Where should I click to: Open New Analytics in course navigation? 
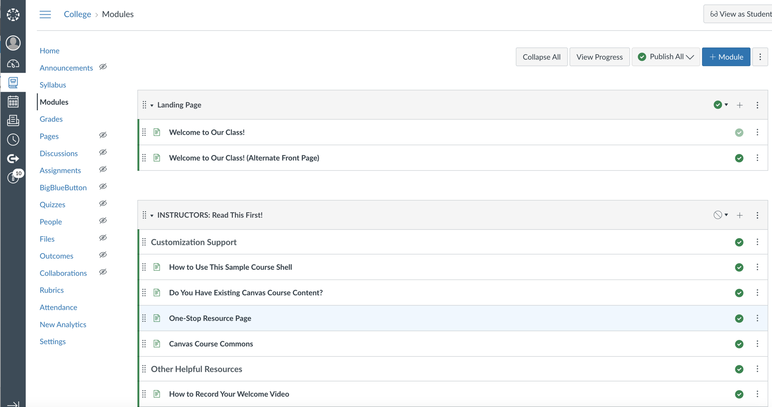click(63, 325)
